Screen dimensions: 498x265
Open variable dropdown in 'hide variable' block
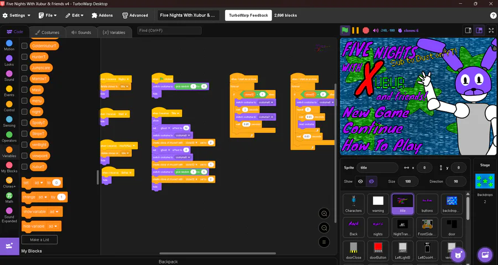click(53, 226)
